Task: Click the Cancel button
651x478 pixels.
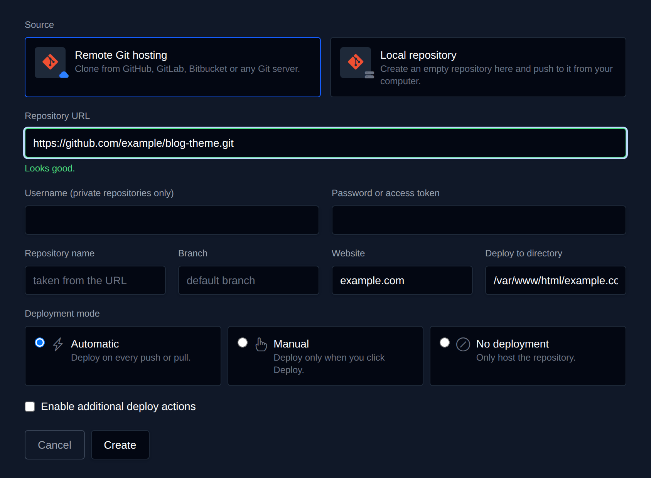Action: tap(55, 445)
